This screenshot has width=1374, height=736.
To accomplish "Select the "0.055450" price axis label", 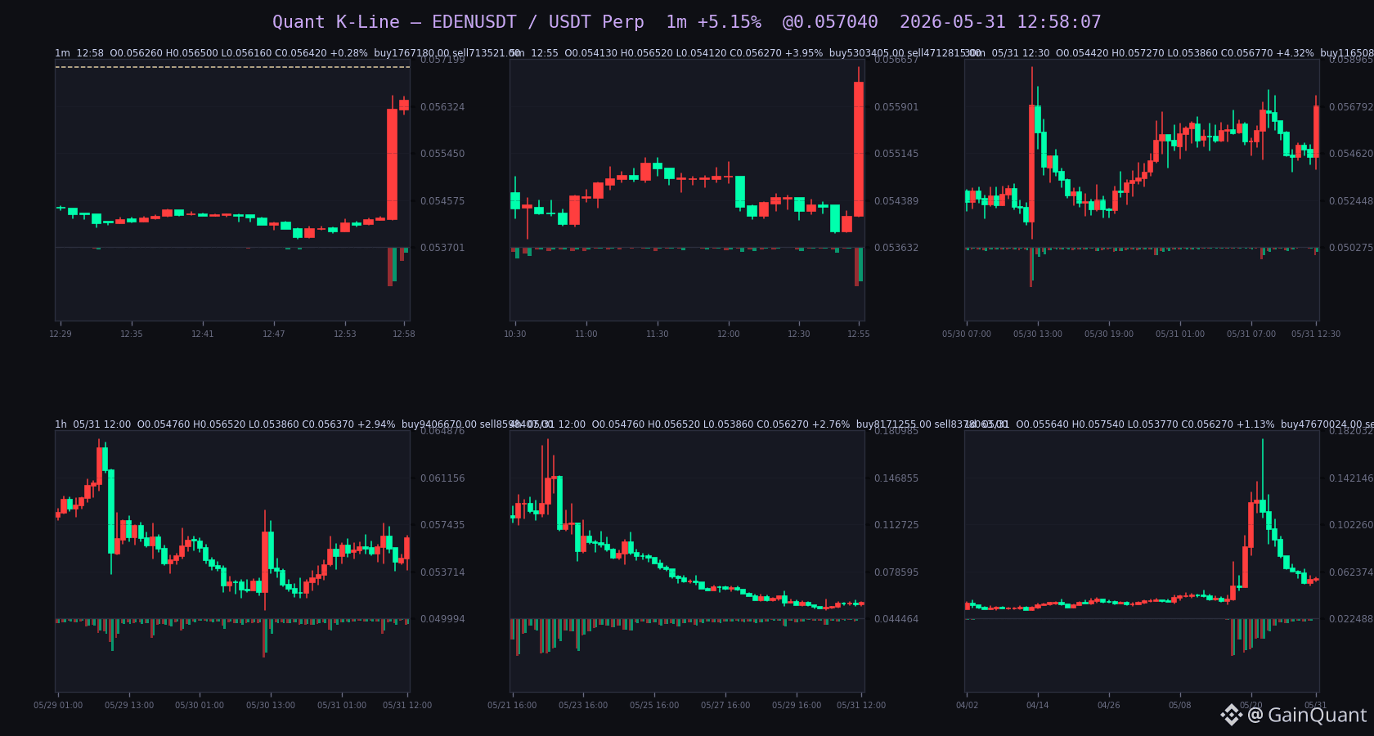I will click(442, 154).
